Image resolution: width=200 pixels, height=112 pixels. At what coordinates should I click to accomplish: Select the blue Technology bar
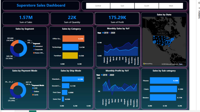(70, 47)
